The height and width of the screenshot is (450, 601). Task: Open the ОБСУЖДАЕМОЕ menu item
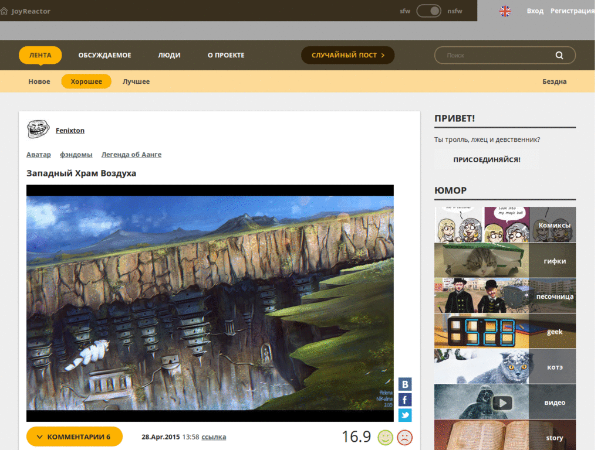(x=104, y=55)
